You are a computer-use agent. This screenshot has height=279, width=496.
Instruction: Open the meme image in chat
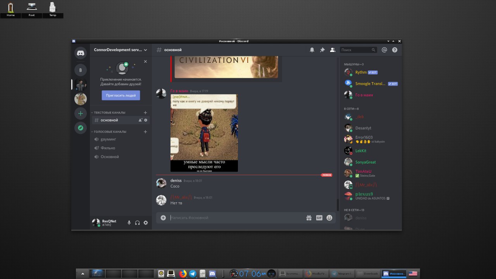pyautogui.click(x=204, y=133)
